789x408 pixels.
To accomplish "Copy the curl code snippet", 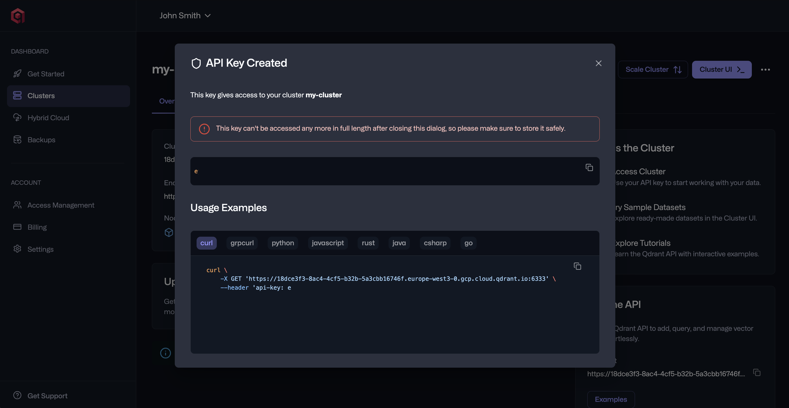I will coord(577,266).
